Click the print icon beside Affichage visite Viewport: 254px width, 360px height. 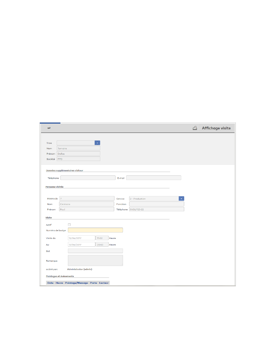click(x=195, y=128)
